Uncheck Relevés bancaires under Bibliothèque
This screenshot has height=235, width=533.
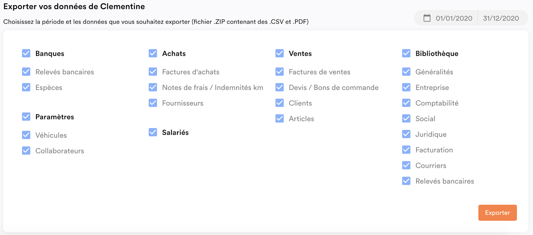pyautogui.click(x=406, y=181)
